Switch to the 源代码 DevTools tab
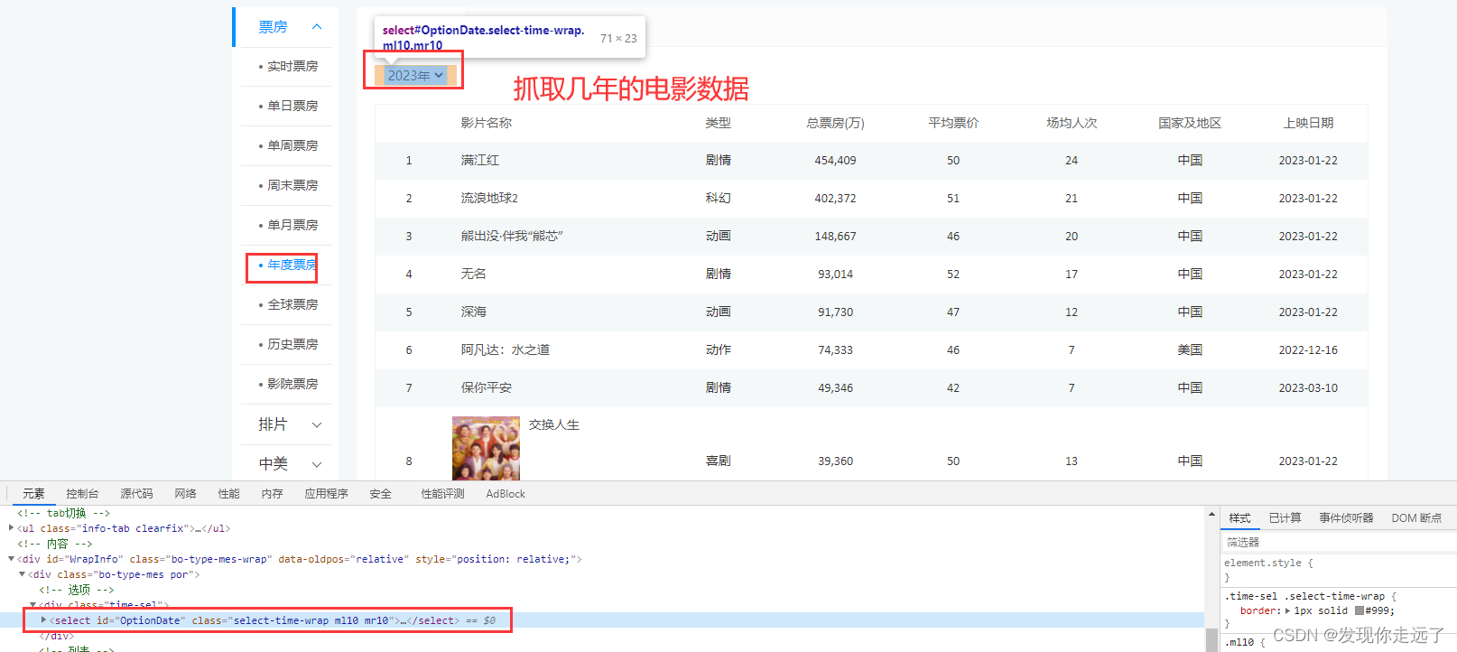This screenshot has width=1457, height=652. [136, 494]
